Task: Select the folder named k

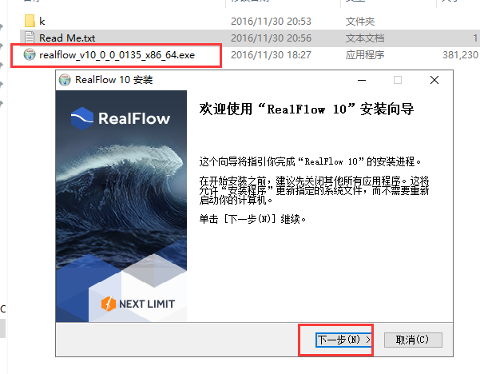Action: [42, 21]
